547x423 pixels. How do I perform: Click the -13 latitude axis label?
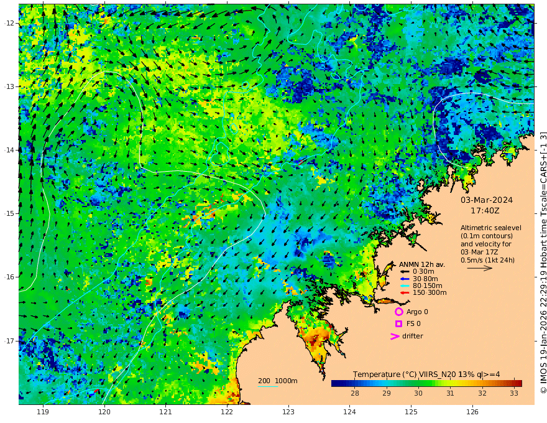[9, 86]
